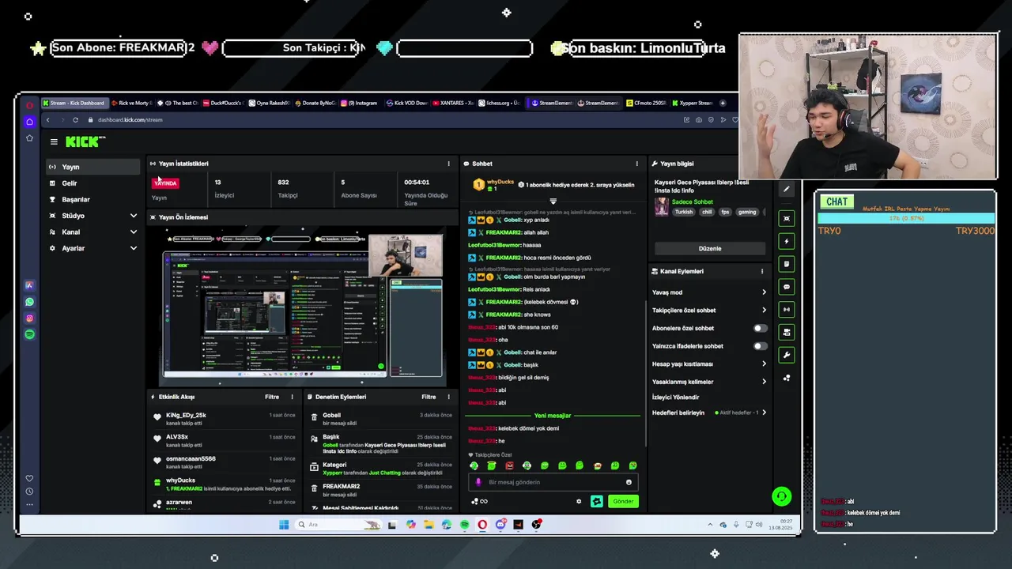Open Etkinlik Akışı three-dot menu

(x=292, y=397)
